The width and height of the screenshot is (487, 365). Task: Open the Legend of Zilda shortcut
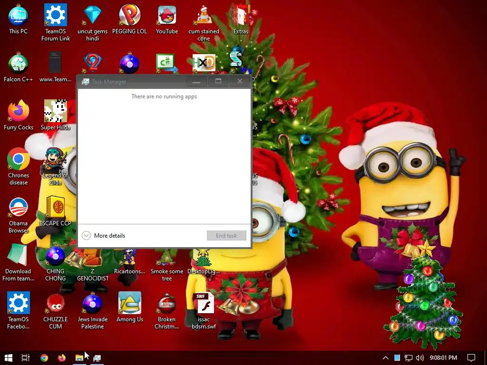click(55, 167)
